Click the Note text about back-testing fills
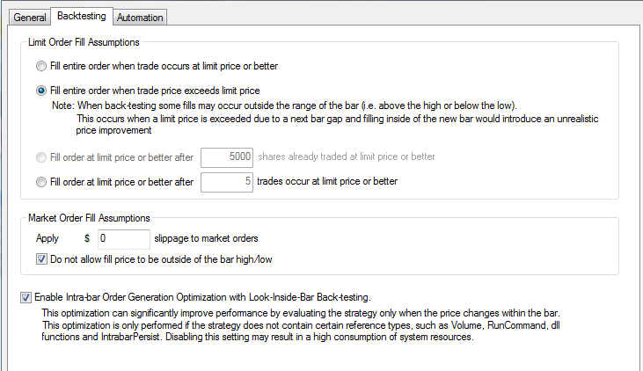Screen dimensions: 643x371 [x=325, y=118]
